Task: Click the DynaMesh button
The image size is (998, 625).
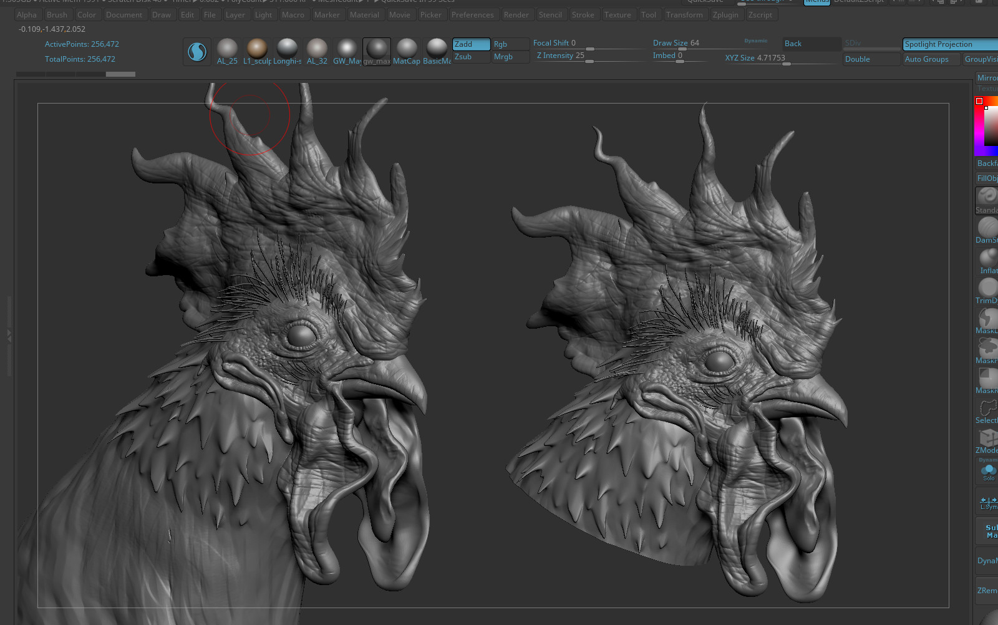Action: click(987, 561)
